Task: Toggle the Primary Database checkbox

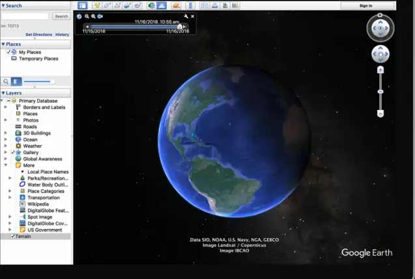Action: pyautogui.click(x=8, y=101)
